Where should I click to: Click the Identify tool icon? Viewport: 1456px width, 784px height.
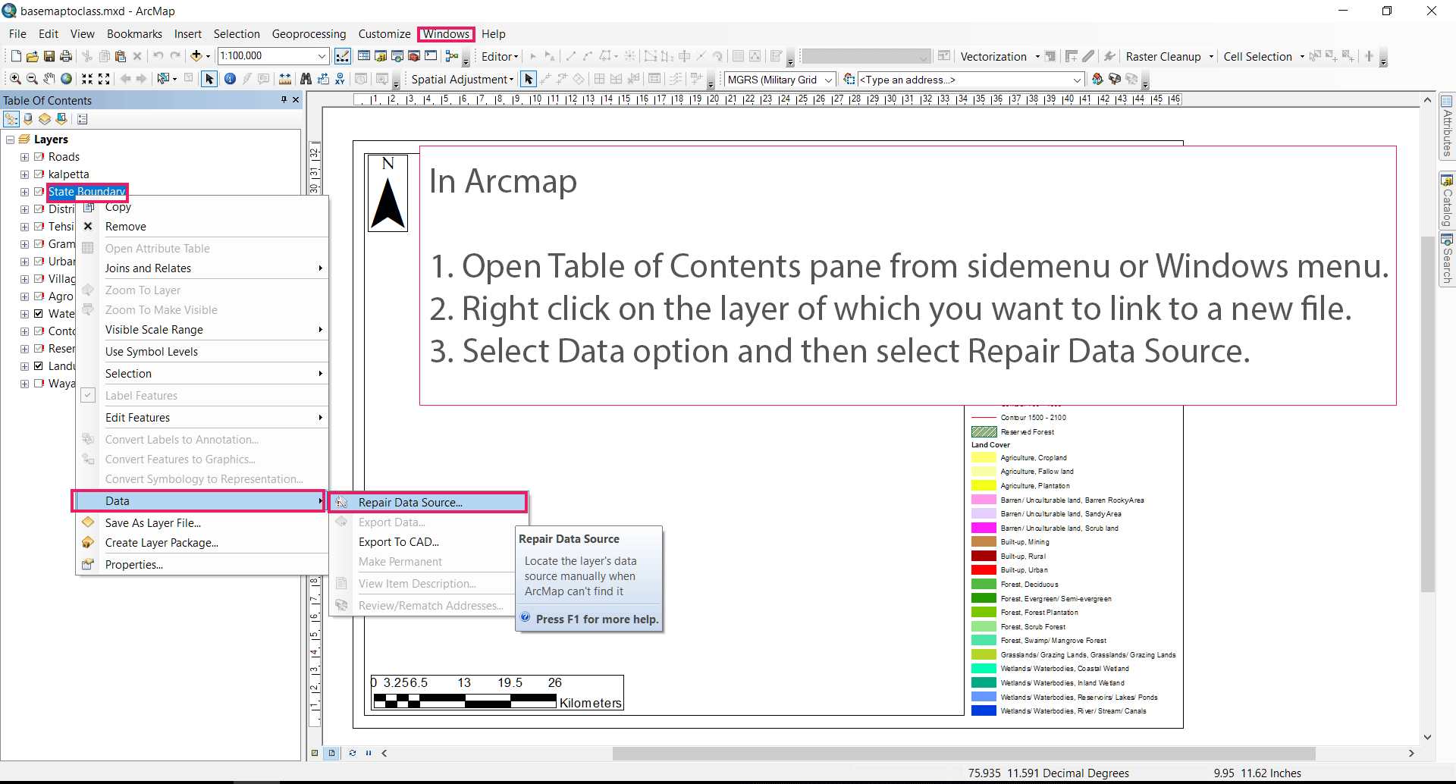230,79
